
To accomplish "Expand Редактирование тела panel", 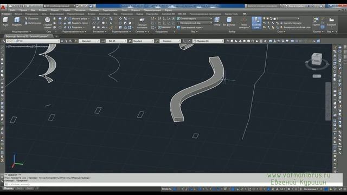I will coord(74,32).
